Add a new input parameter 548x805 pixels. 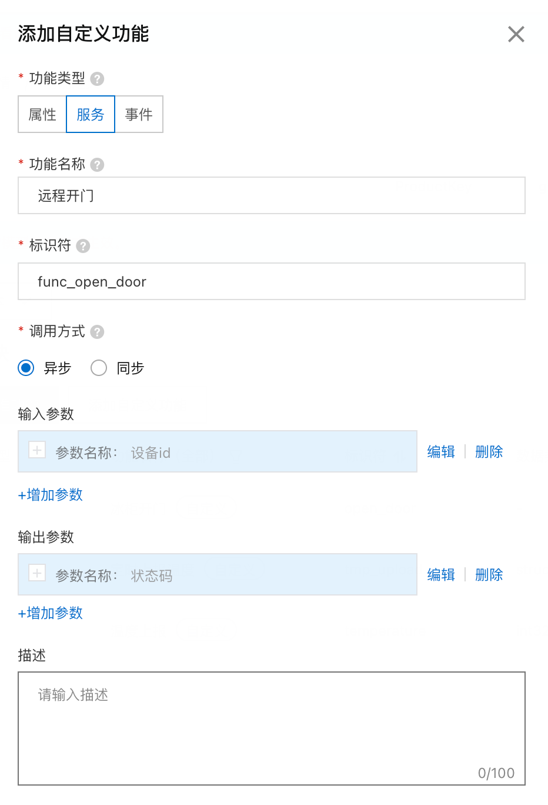[51, 495]
